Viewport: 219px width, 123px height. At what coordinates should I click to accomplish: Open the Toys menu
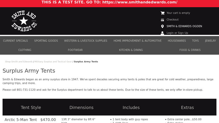tap(195, 41)
